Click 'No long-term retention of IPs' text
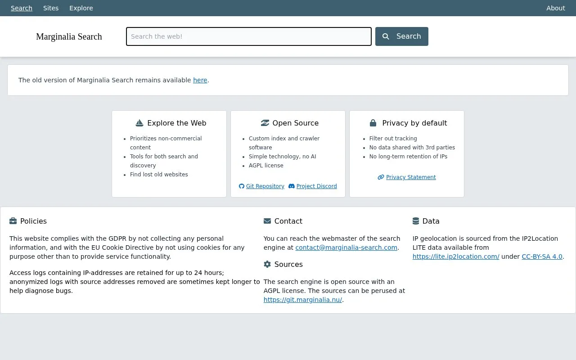Screen dimensions: 576x360 click(x=408, y=157)
